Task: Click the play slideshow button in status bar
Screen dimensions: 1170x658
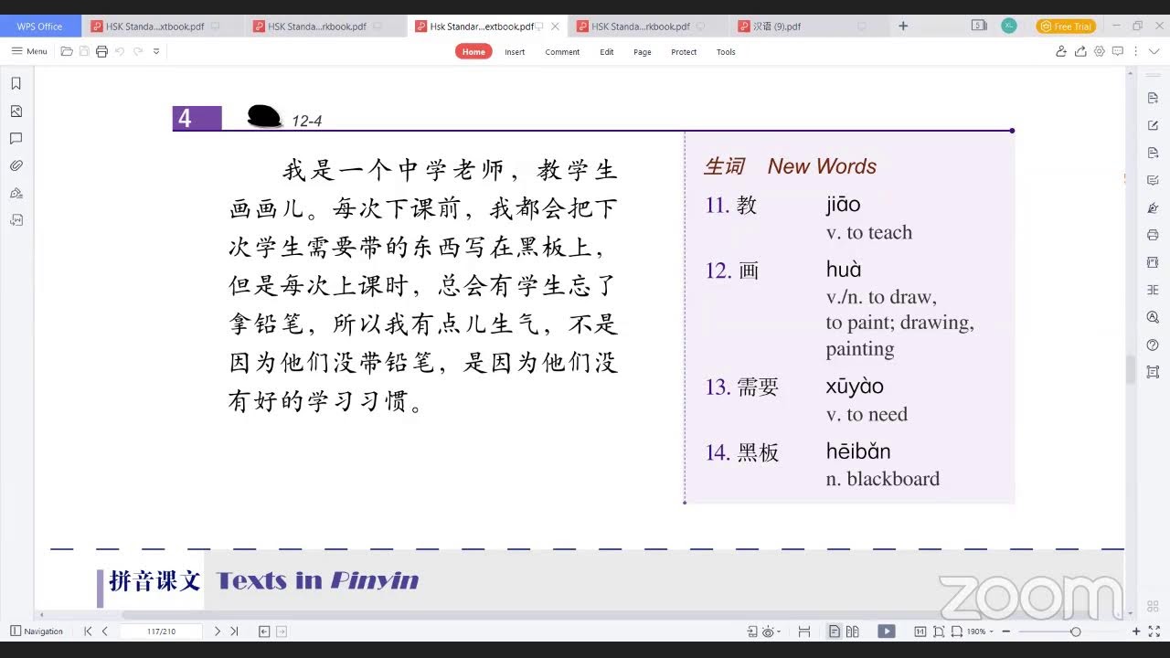Action: coord(887,631)
